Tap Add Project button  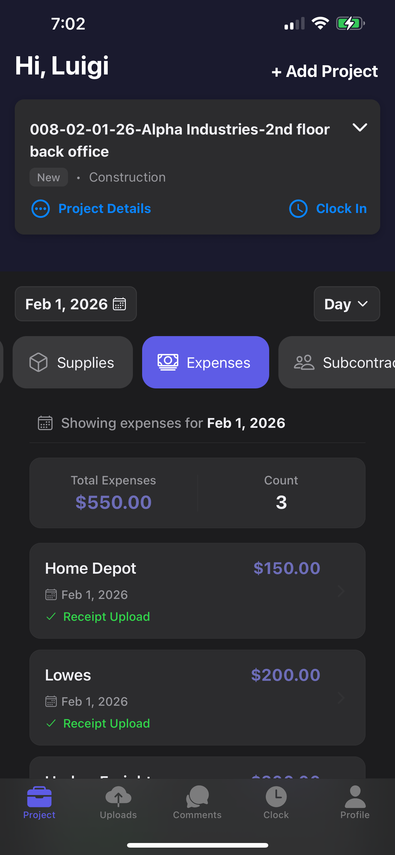click(x=325, y=71)
